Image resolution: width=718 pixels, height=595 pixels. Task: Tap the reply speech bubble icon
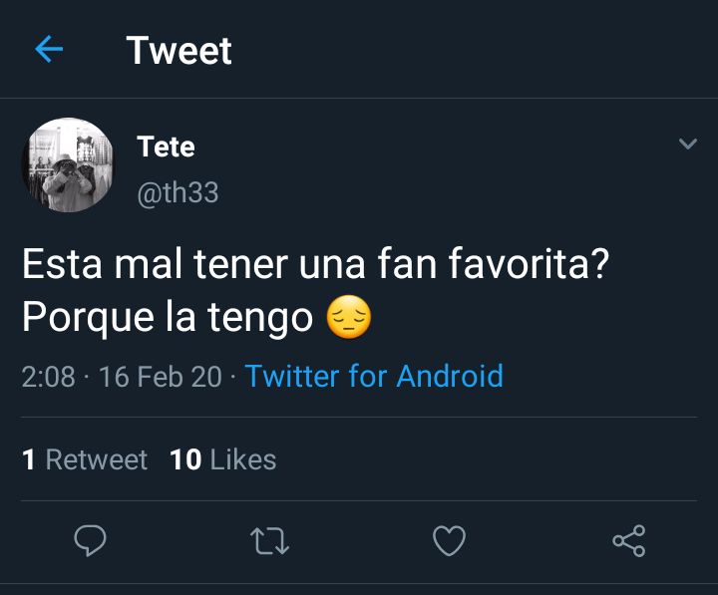(90, 540)
